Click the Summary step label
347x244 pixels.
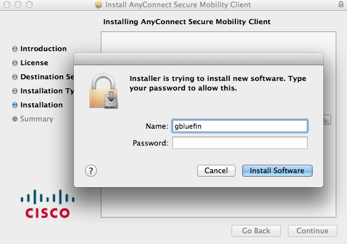click(x=37, y=119)
